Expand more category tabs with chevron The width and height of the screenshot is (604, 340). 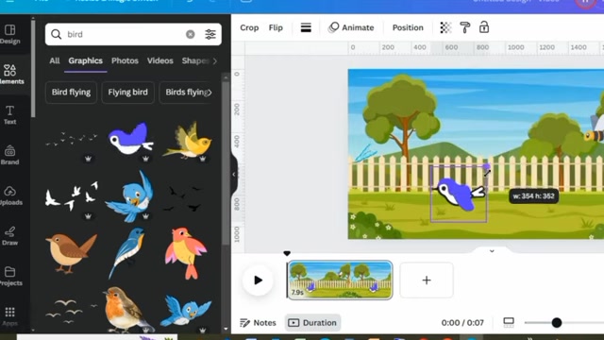[x=215, y=60]
